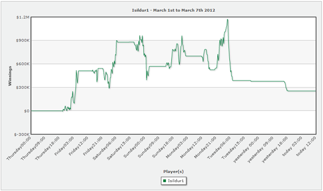Click the '$0' y-axis value

[27, 111]
